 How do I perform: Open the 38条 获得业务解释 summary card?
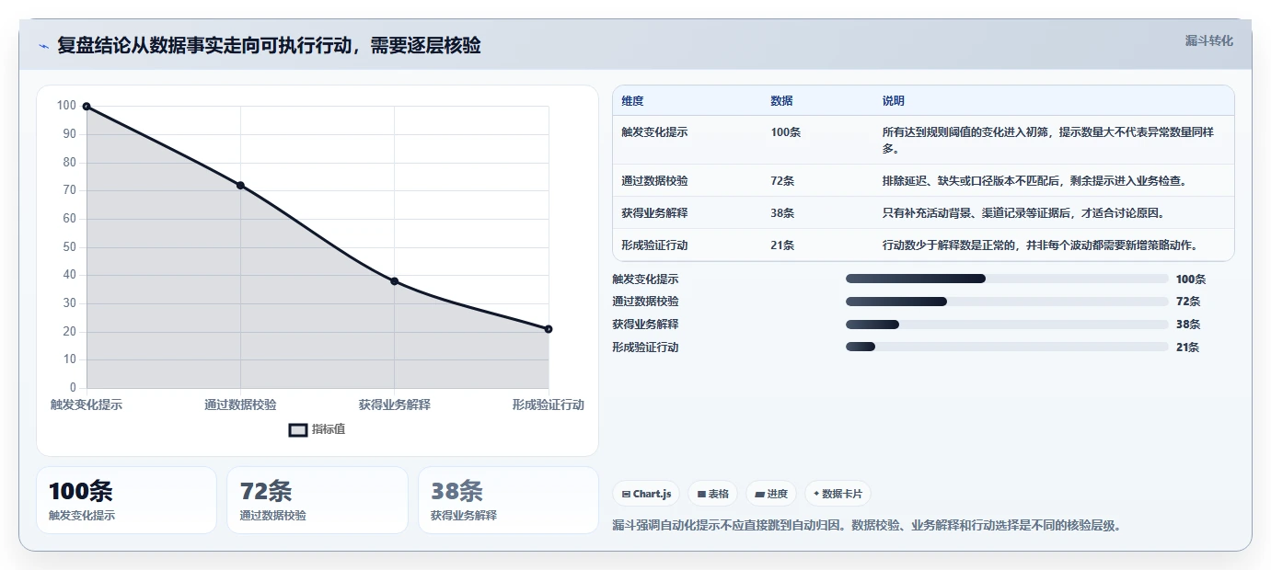pos(508,500)
